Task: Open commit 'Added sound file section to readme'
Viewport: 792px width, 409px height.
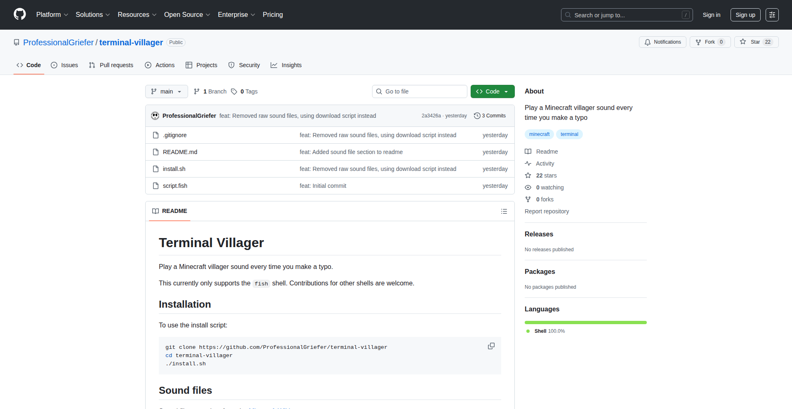Action: pyautogui.click(x=351, y=152)
